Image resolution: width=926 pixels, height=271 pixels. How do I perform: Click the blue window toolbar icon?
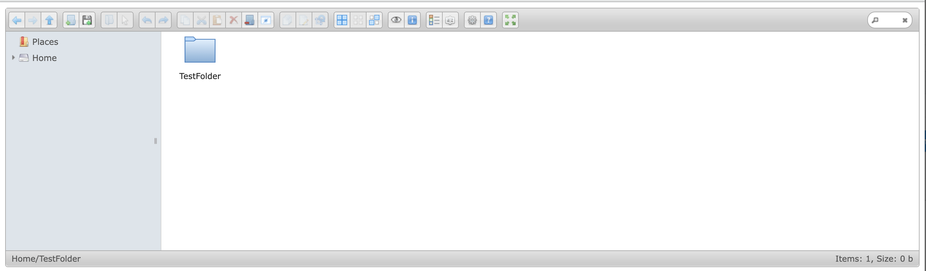click(x=266, y=20)
